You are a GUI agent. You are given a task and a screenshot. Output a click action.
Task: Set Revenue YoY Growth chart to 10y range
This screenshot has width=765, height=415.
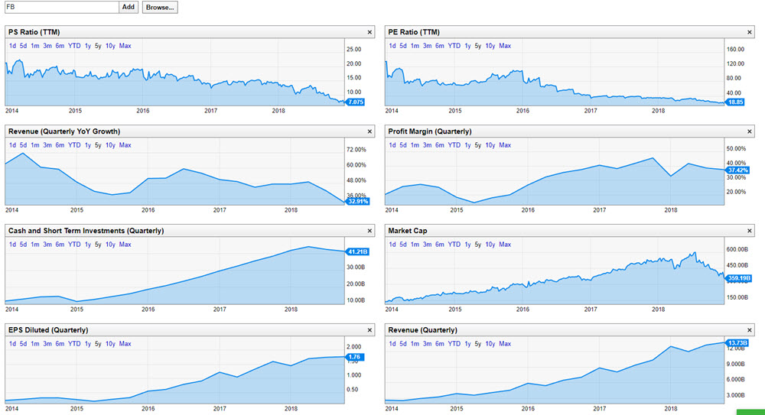110,145
